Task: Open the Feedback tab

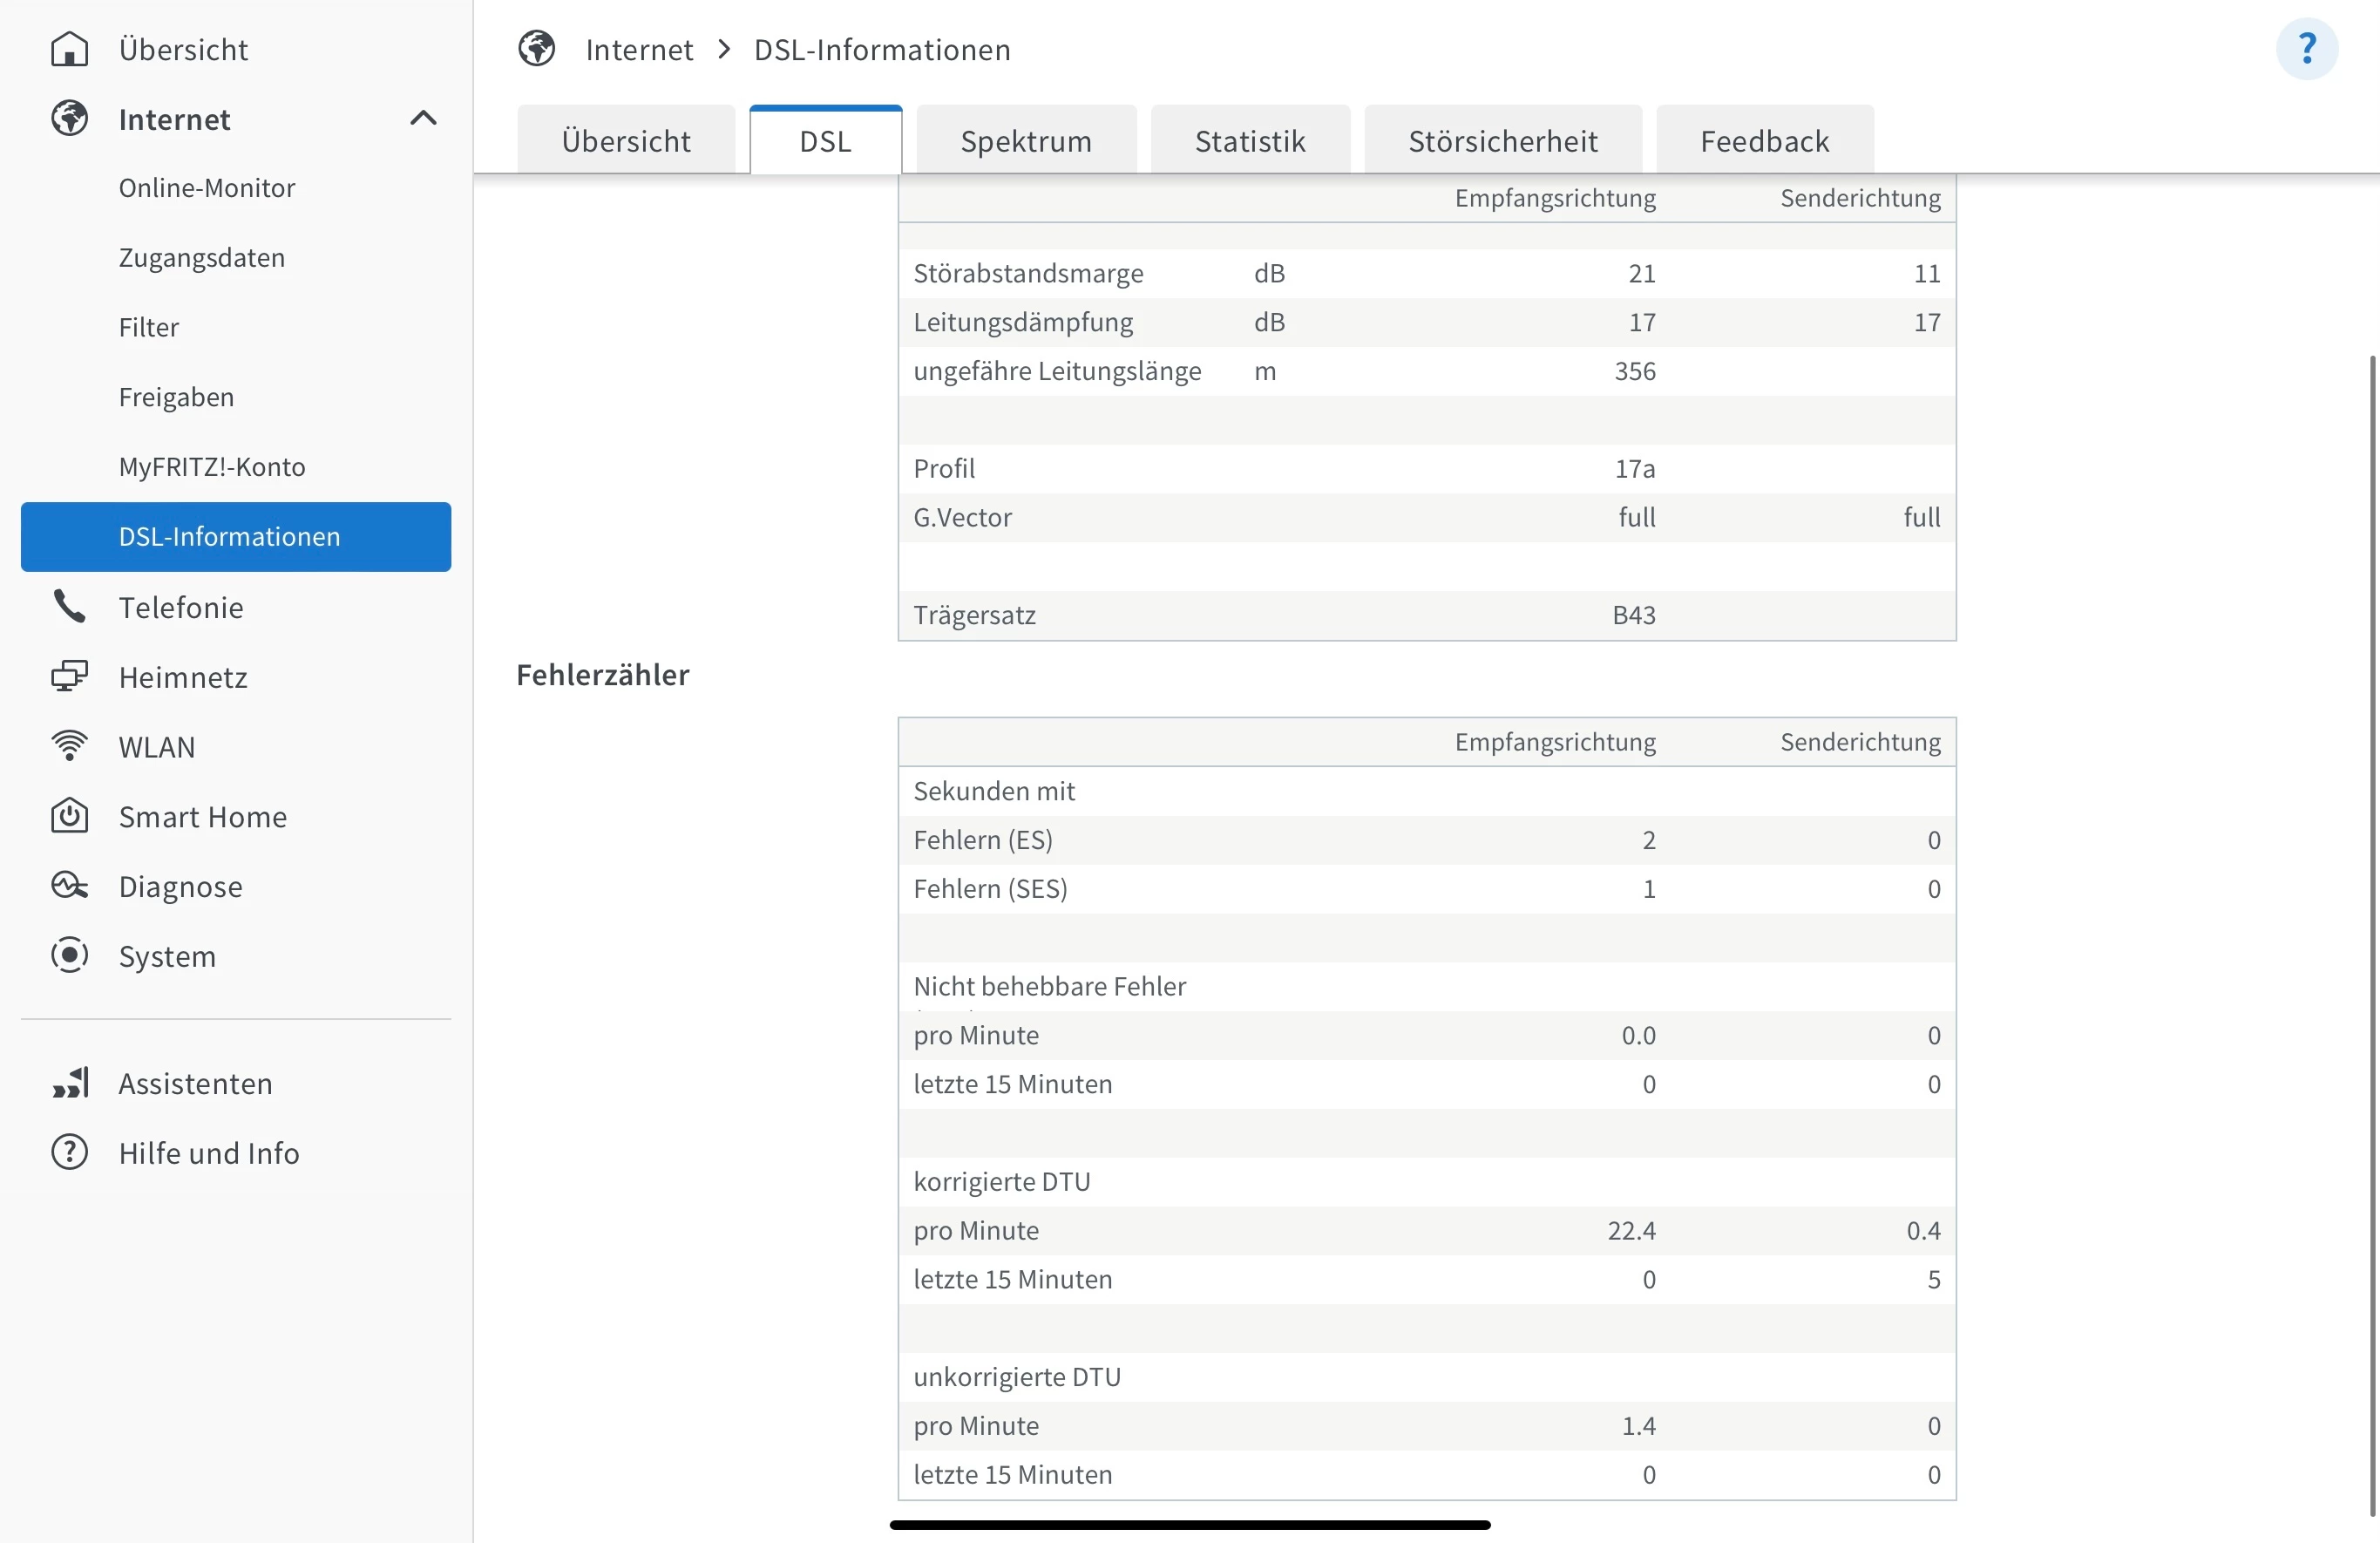Action: 1764,141
